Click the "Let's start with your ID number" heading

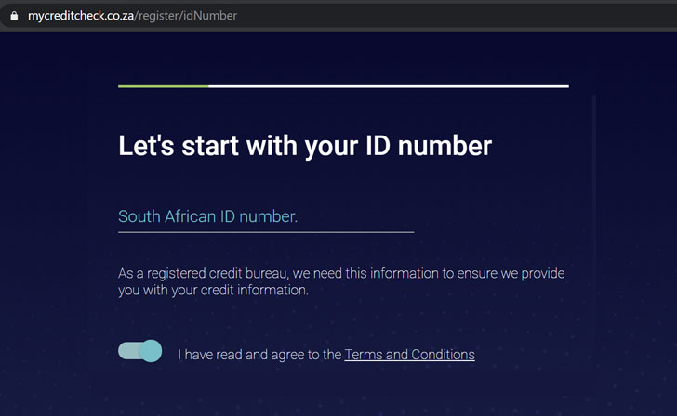click(304, 146)
